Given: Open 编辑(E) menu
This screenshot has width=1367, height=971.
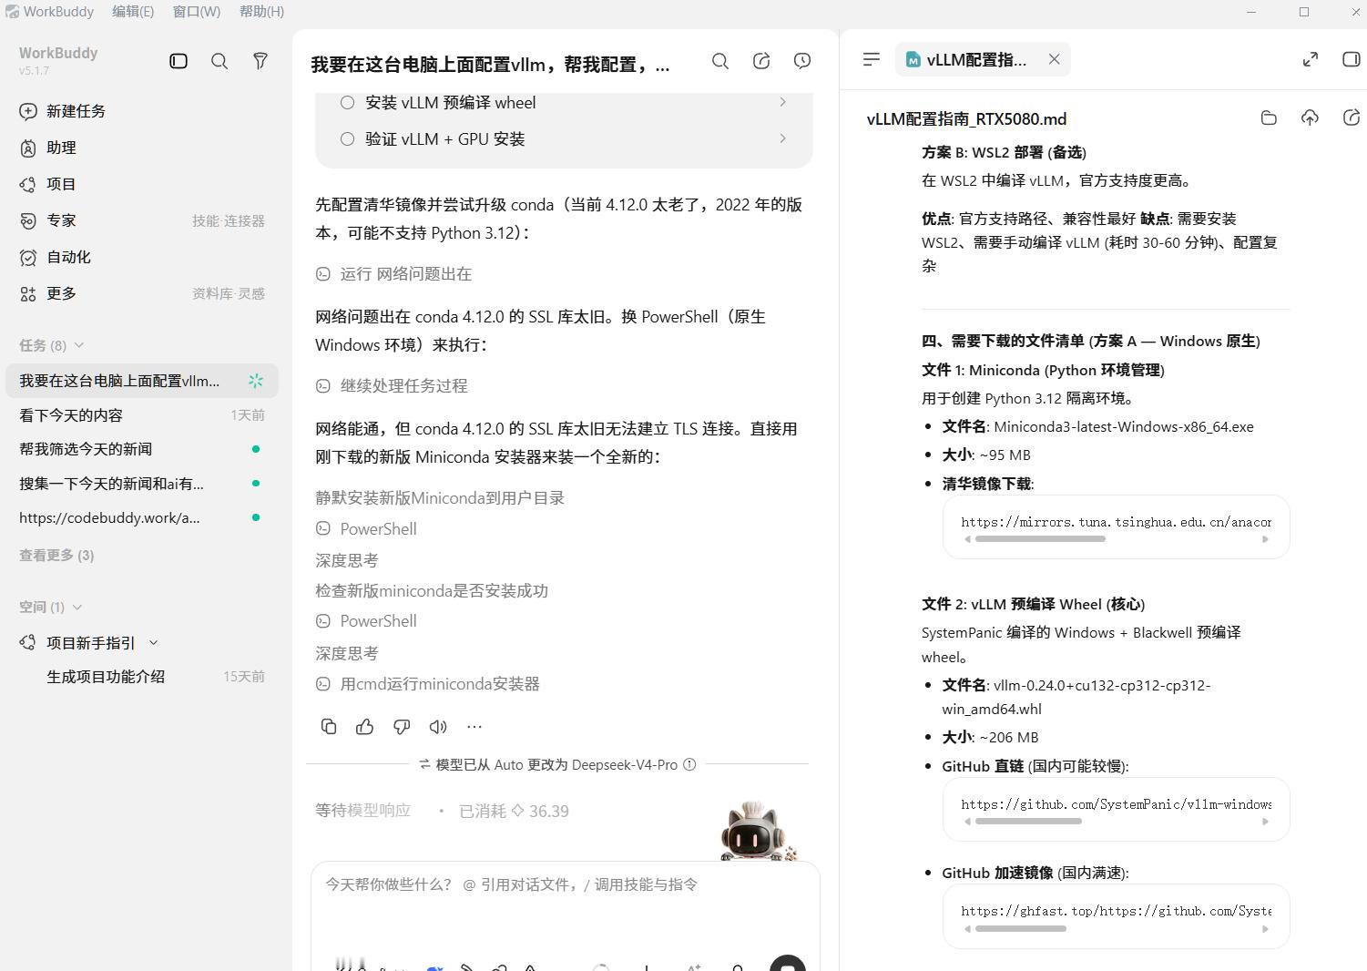Looking at the screenshot, I should pos(133,12).
